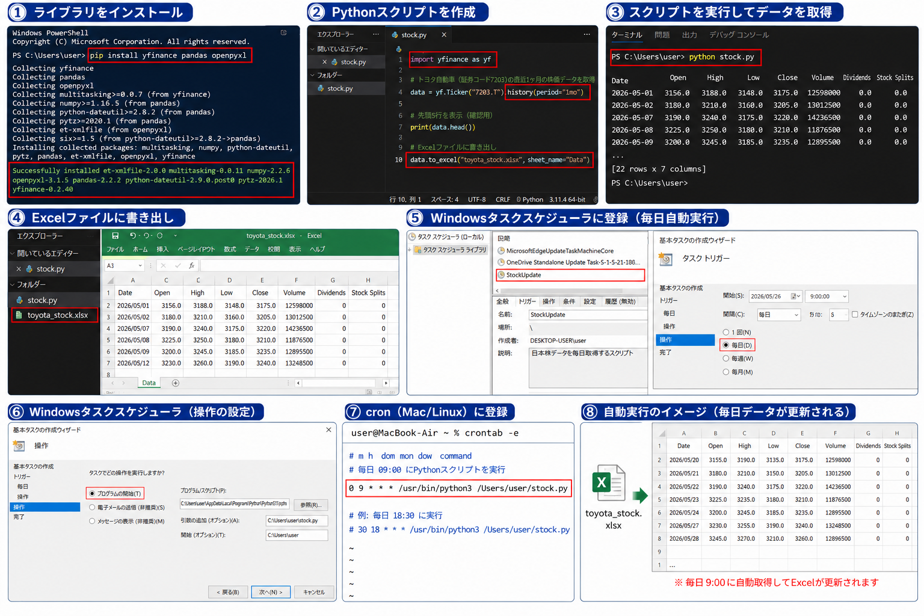Click the warning count icon in status bar
This screenshot has height=616, width=924.
pos(519,199)
